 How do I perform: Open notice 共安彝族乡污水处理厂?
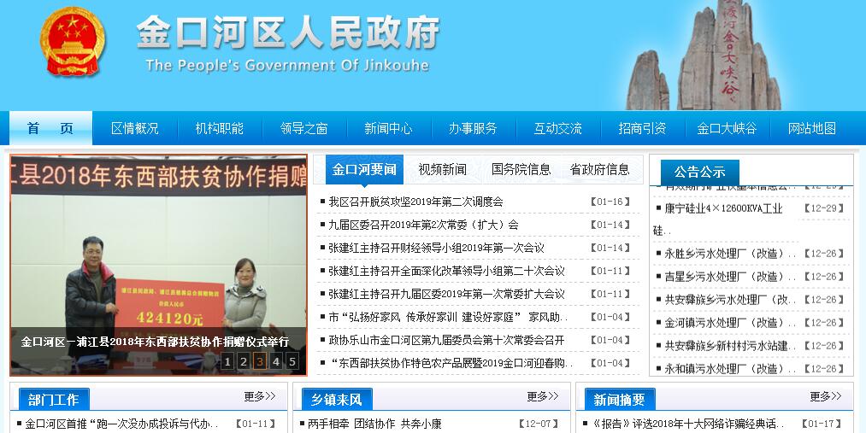point(729,300)
